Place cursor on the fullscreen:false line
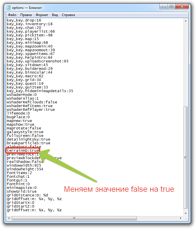 pos(25,136)
